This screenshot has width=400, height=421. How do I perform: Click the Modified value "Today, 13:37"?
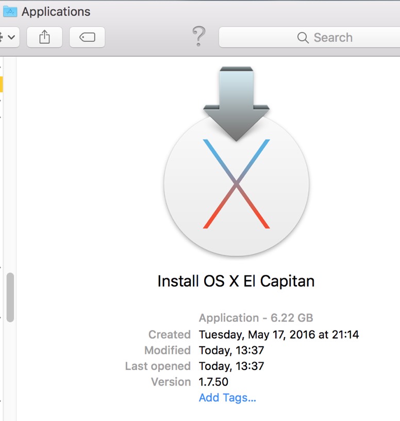(231, 350)
